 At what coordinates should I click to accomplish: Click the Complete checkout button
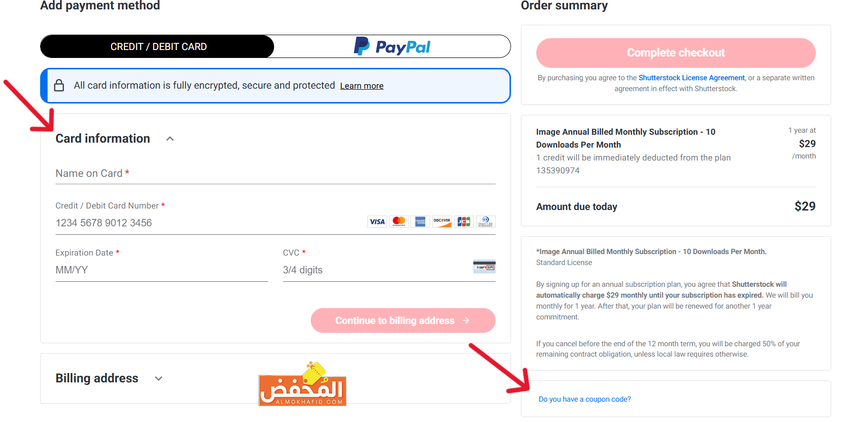(676, 53)
